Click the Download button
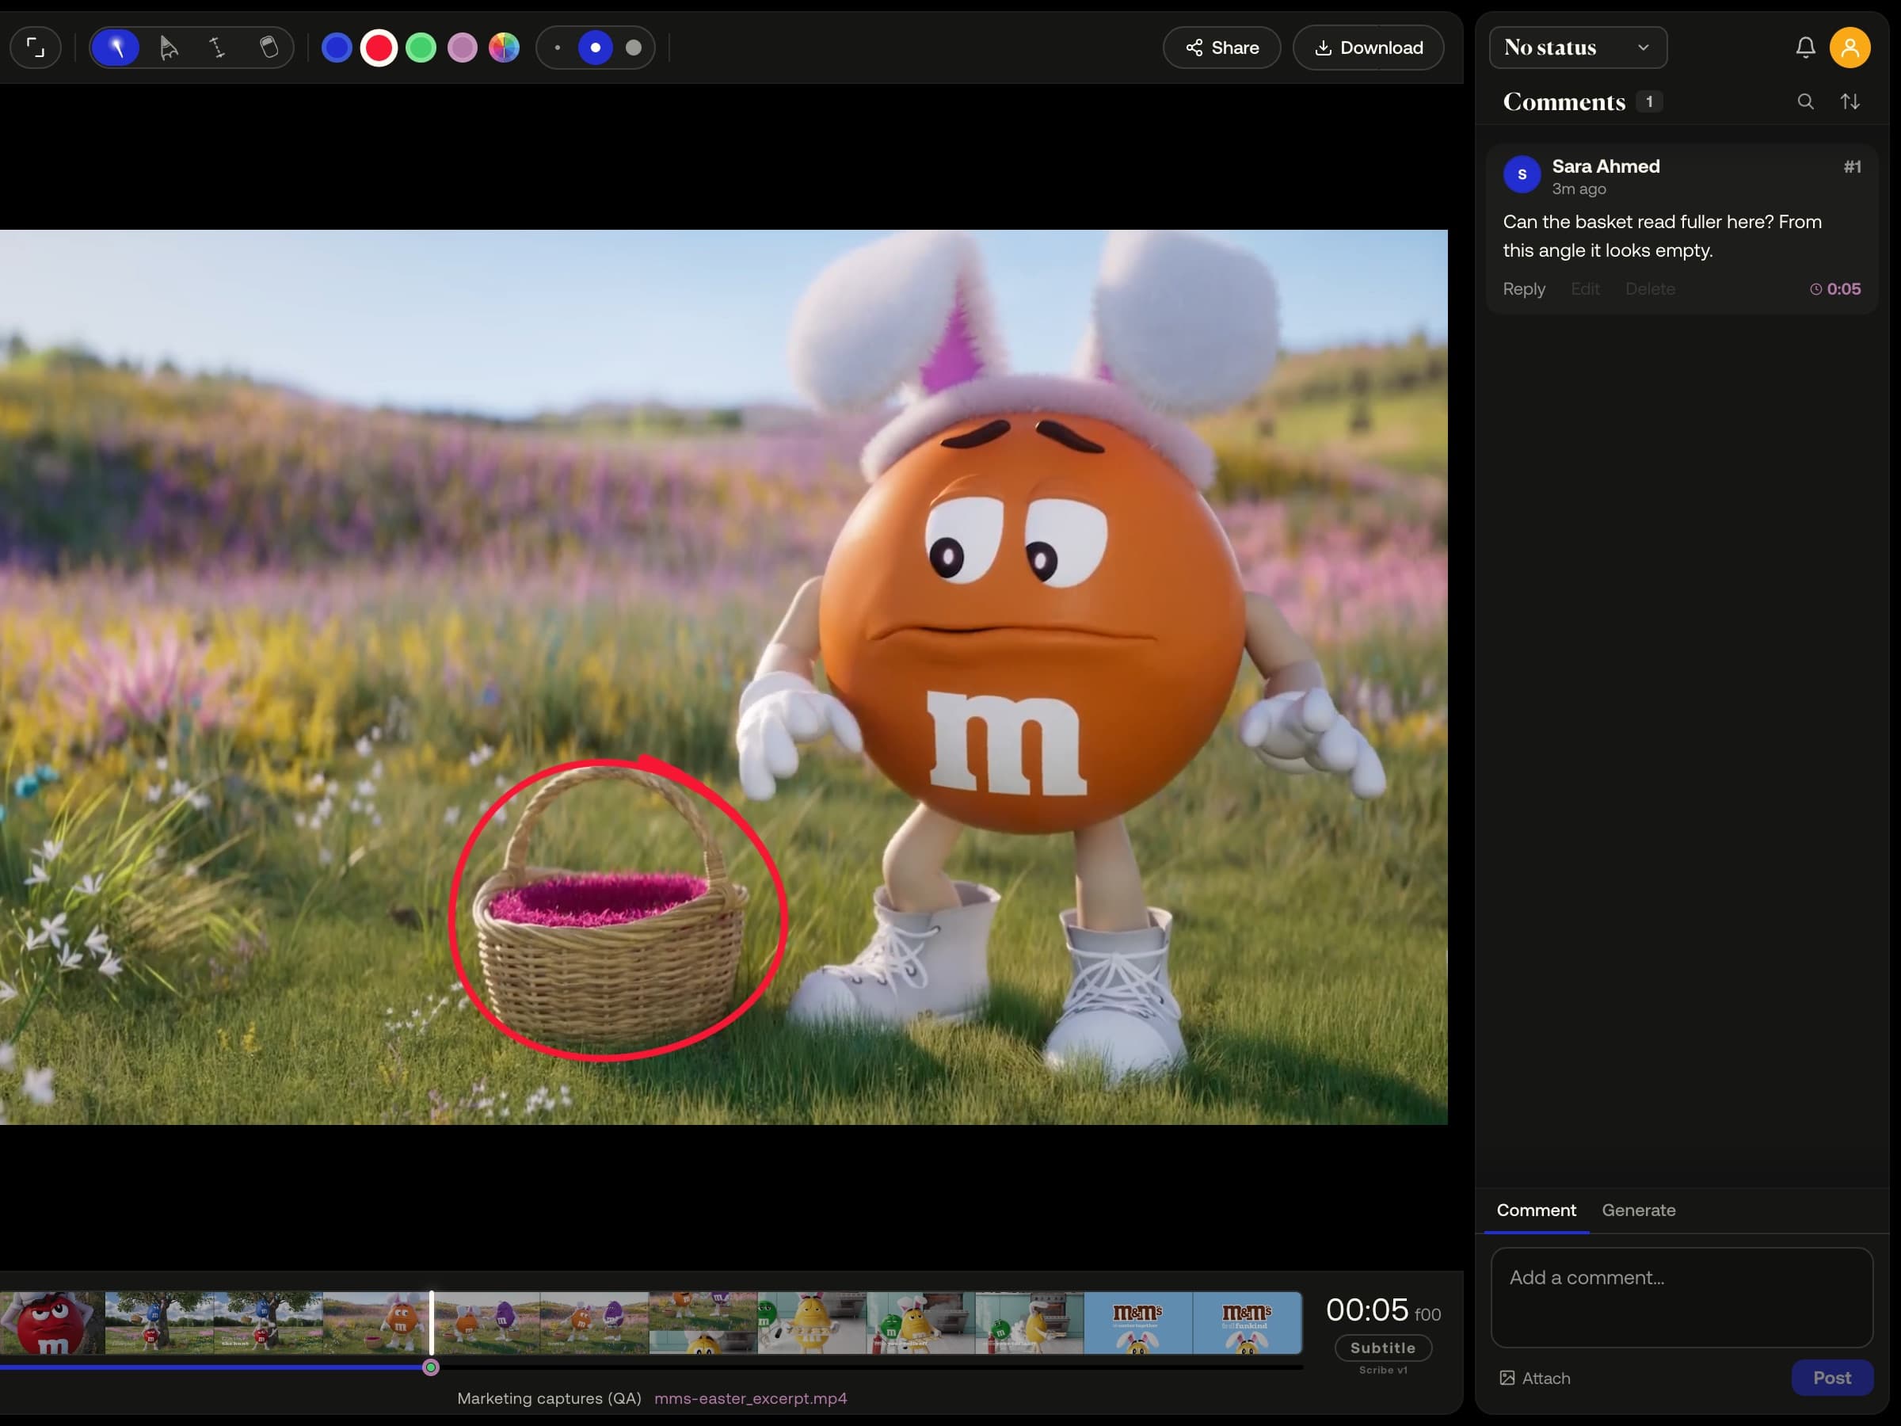 click(1368, 48)
